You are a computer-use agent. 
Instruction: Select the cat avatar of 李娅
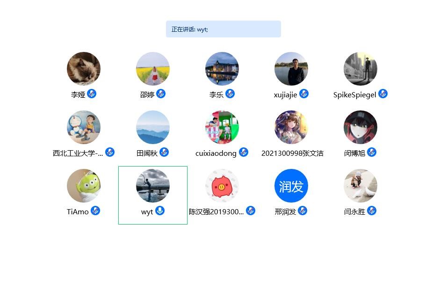84,69
